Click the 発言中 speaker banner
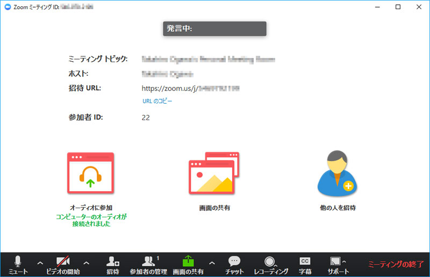This screenshot has height=277, width=430. [x=214, y=28]
